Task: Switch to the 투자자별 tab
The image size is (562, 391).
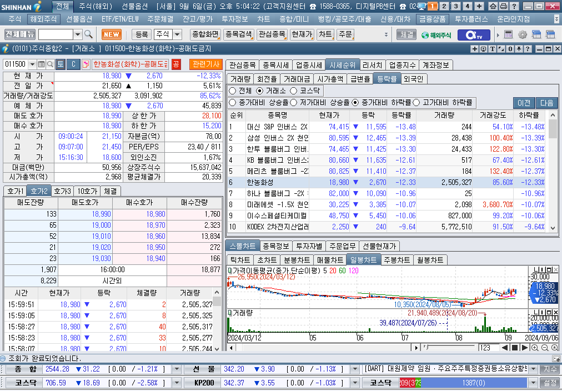Action: click(309, 246)
